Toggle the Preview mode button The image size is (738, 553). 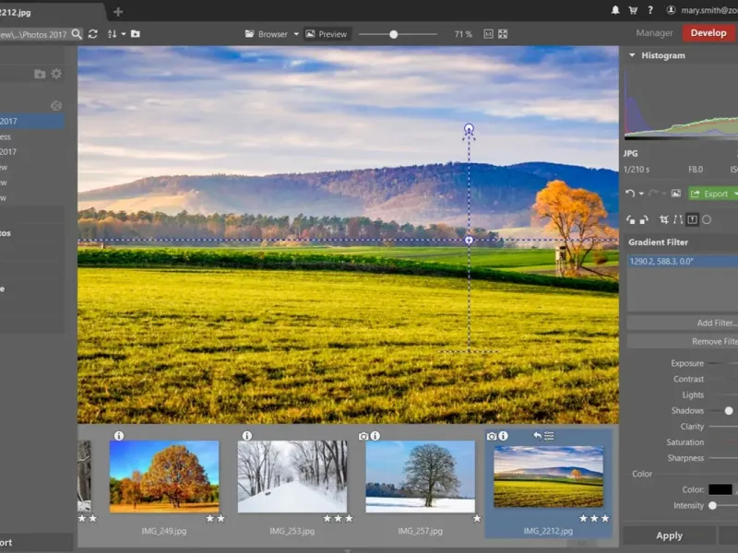coord(327,34)
